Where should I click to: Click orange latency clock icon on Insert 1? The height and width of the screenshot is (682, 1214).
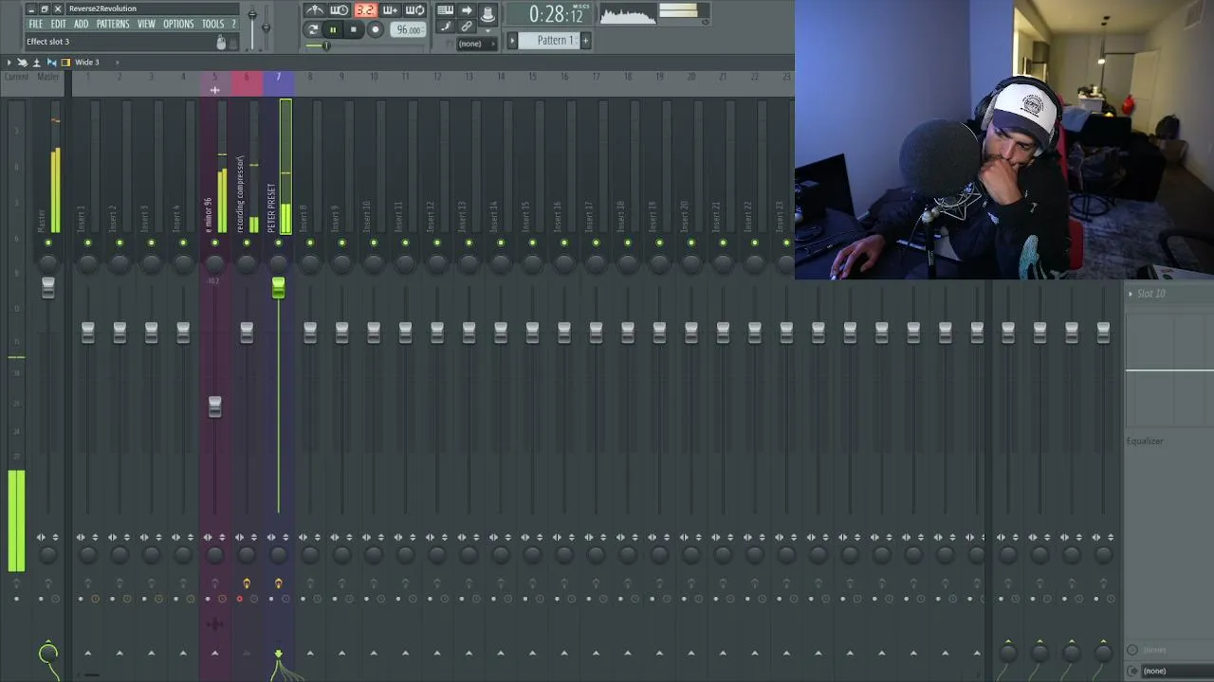[95, 599]
